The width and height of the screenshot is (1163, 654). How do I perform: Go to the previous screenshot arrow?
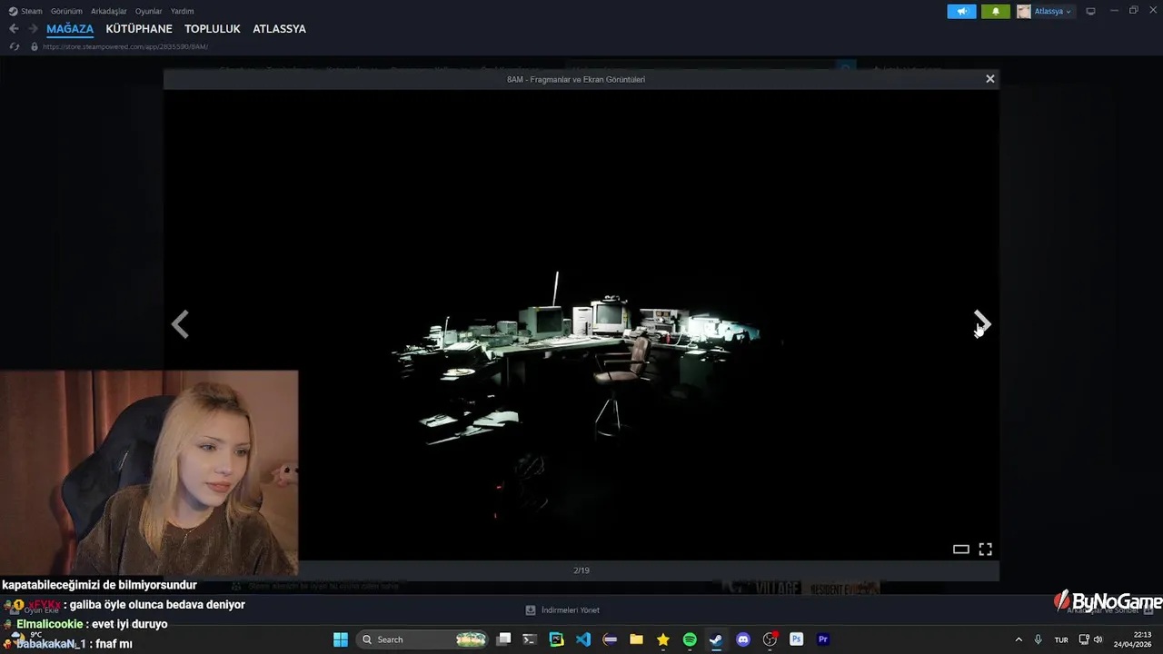[180, 323]
